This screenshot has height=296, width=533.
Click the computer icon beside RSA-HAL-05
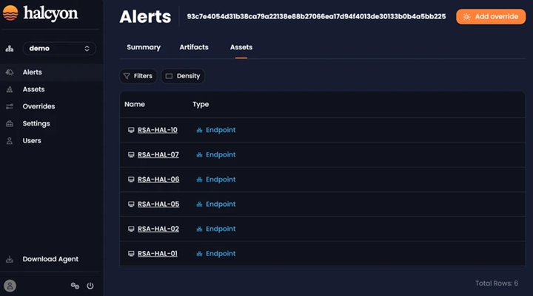tap(131, 204)
